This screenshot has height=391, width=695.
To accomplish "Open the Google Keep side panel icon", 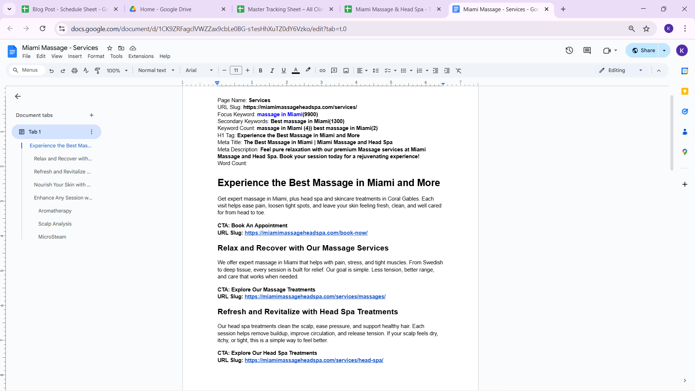I will pos(685,91).
